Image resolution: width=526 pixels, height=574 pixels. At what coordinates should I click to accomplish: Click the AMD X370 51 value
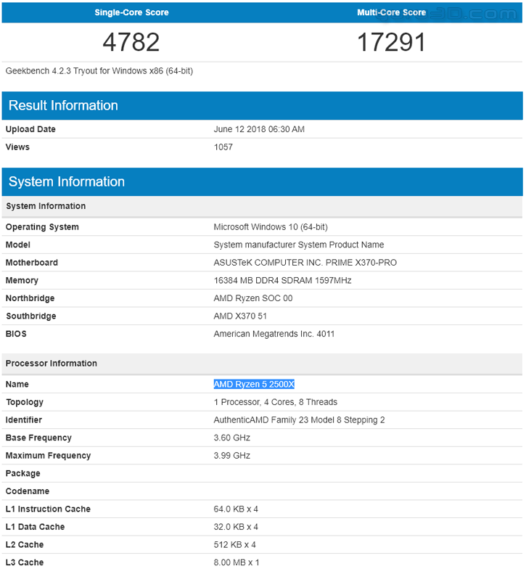pos(240,316)
